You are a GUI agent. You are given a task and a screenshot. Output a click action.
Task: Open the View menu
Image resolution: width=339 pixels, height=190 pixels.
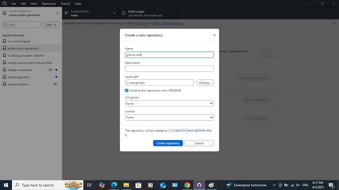click(34, 3)
